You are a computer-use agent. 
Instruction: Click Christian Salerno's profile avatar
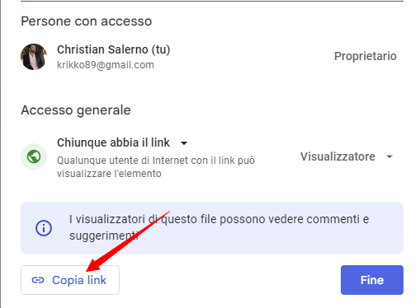[x=34, y=57]
